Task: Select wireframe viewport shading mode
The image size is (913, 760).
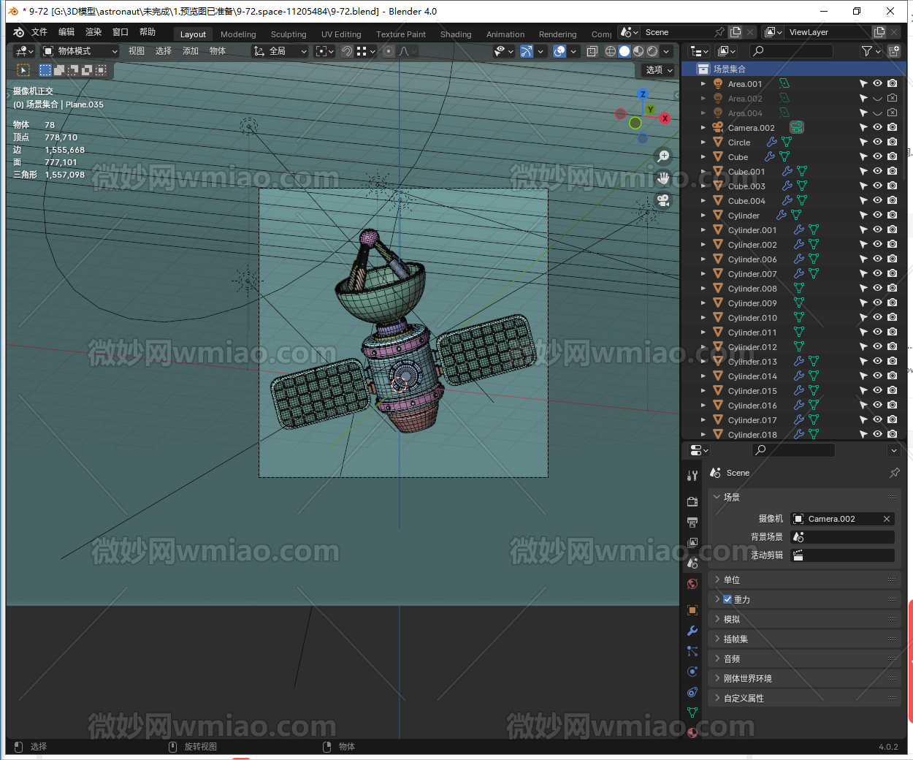Action: (611, 51)
